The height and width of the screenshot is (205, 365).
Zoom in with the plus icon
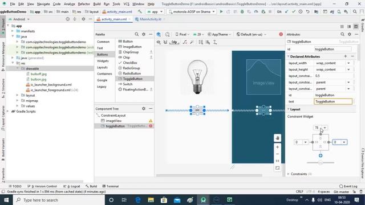click(x=278, y=147)
